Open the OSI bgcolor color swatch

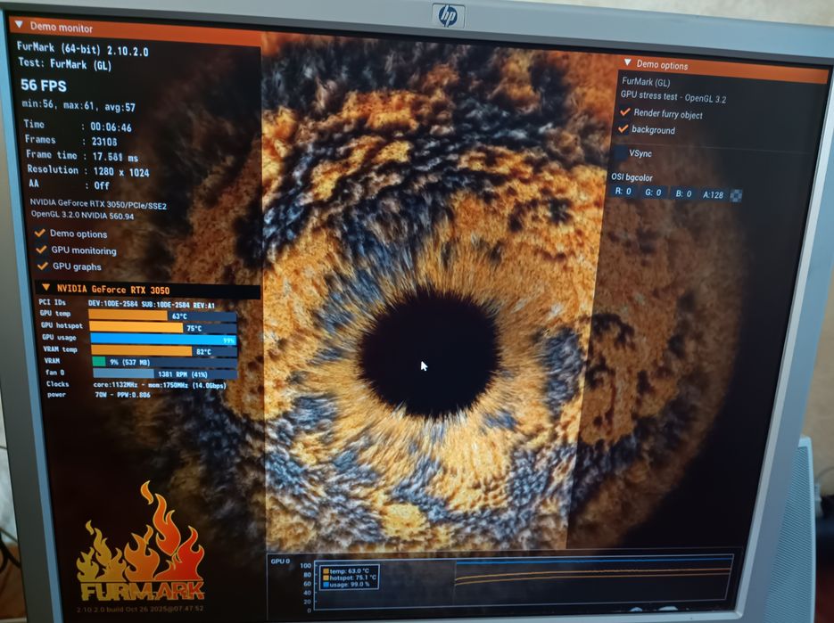[736, 195]
